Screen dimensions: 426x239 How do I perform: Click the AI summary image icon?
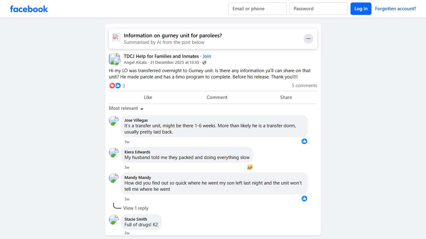click(116, 37)
